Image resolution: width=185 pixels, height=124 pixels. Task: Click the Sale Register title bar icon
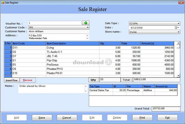coord(3,2)
